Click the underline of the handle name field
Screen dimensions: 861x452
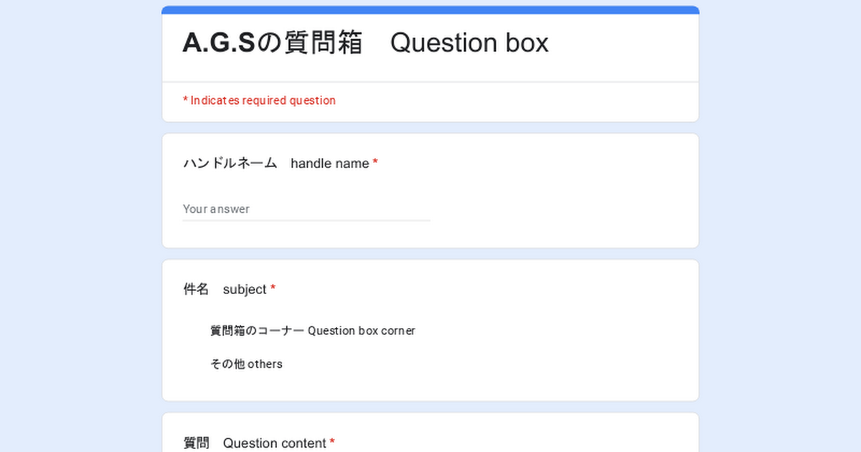[306, 220]
